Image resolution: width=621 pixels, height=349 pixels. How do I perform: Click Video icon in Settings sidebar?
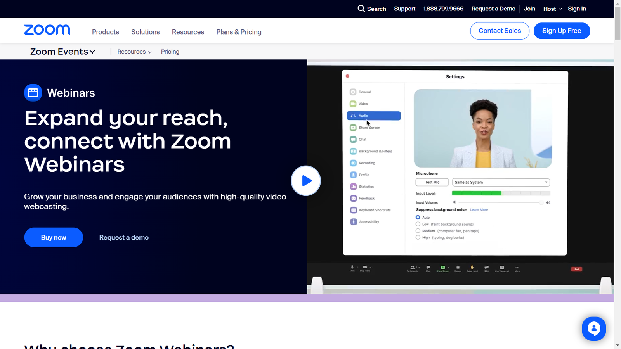pos(353,104)
